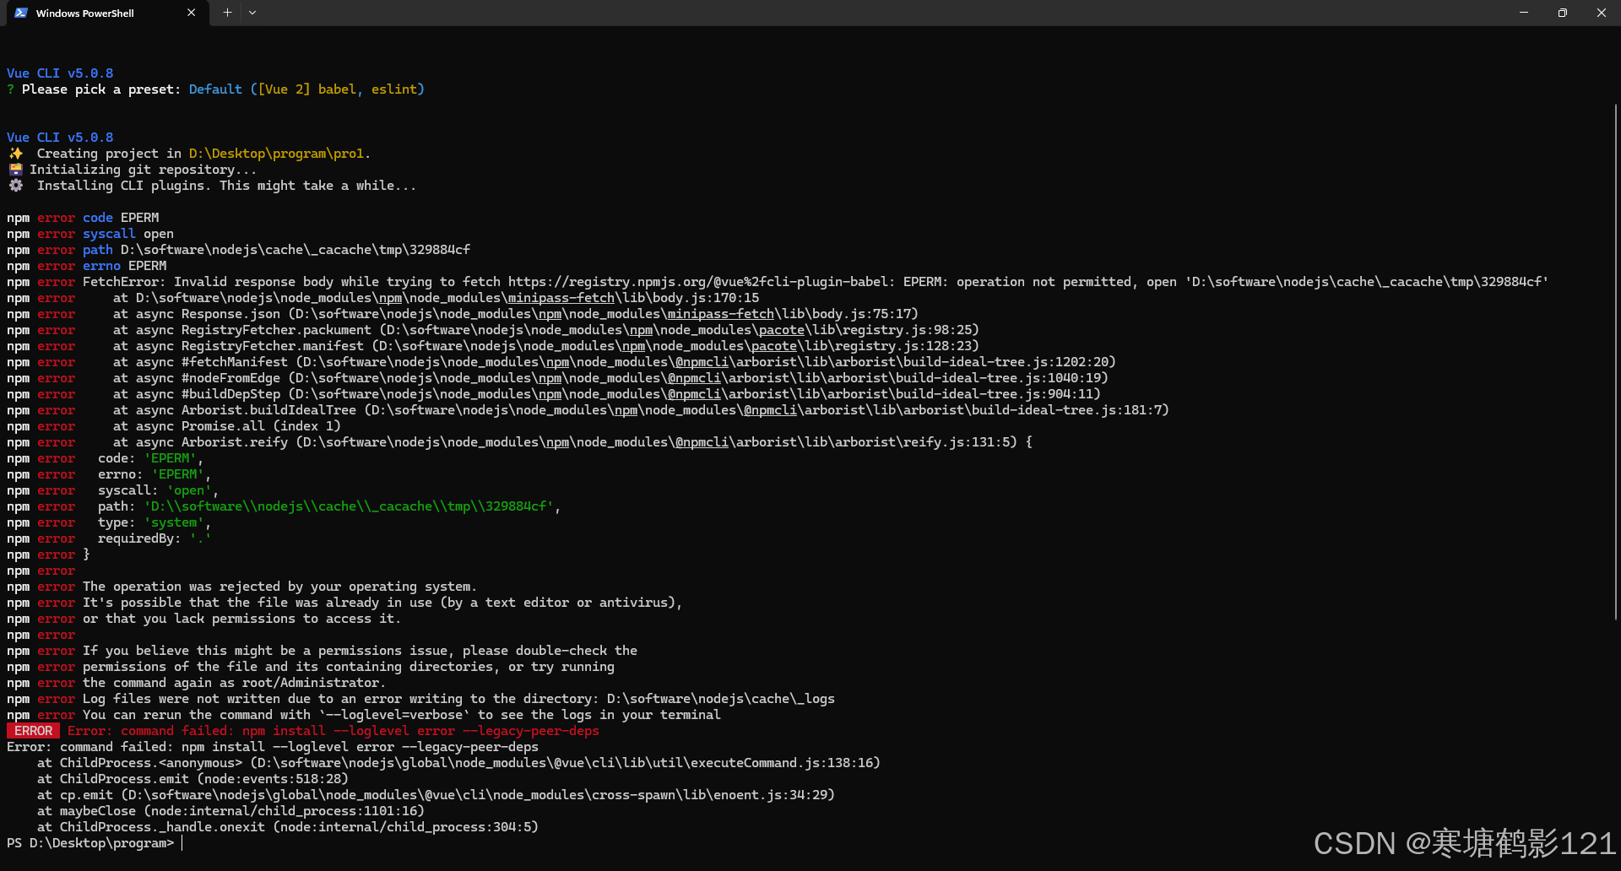
Task: Click the Default ([Vue 2] babel, eslint) preset text
Action: pyautogui.click(x=306, y=89)
